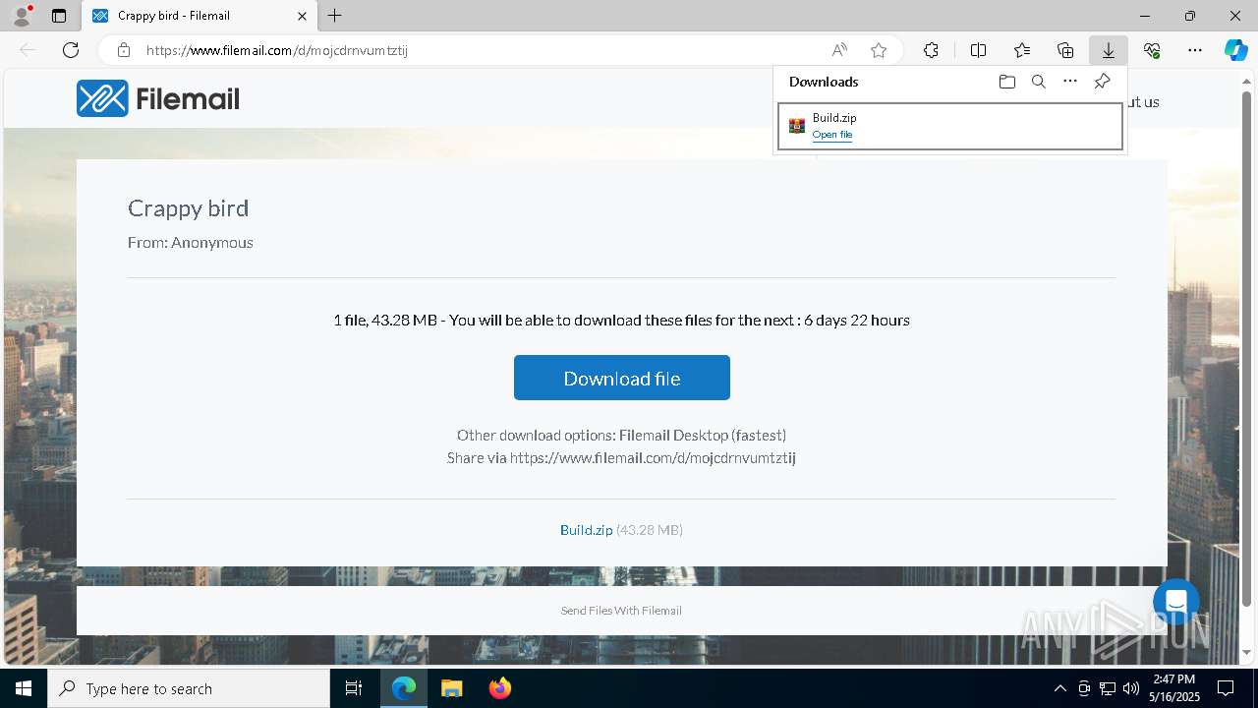Search downloads with magnifier icon
Viewport: 1258px width, 708px height.
1039,82
